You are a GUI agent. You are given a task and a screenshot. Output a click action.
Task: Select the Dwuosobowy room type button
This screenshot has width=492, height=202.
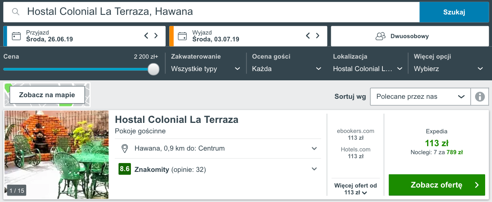click(409, 36)
